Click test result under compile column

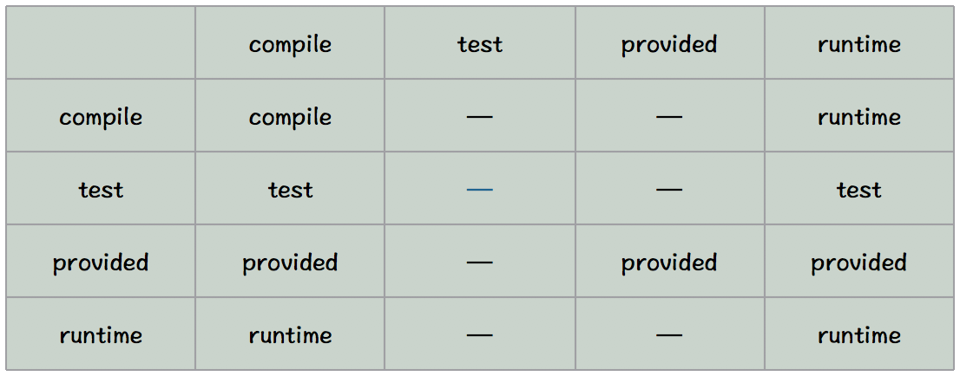coord(290,190)
